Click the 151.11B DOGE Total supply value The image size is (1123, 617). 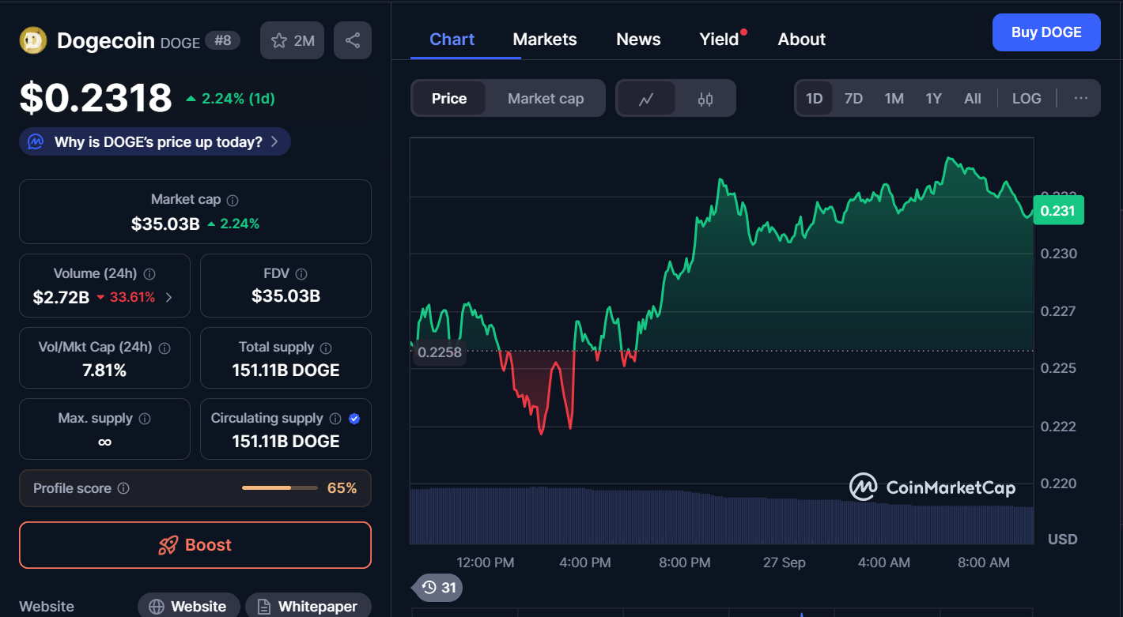tap(285, 371)
